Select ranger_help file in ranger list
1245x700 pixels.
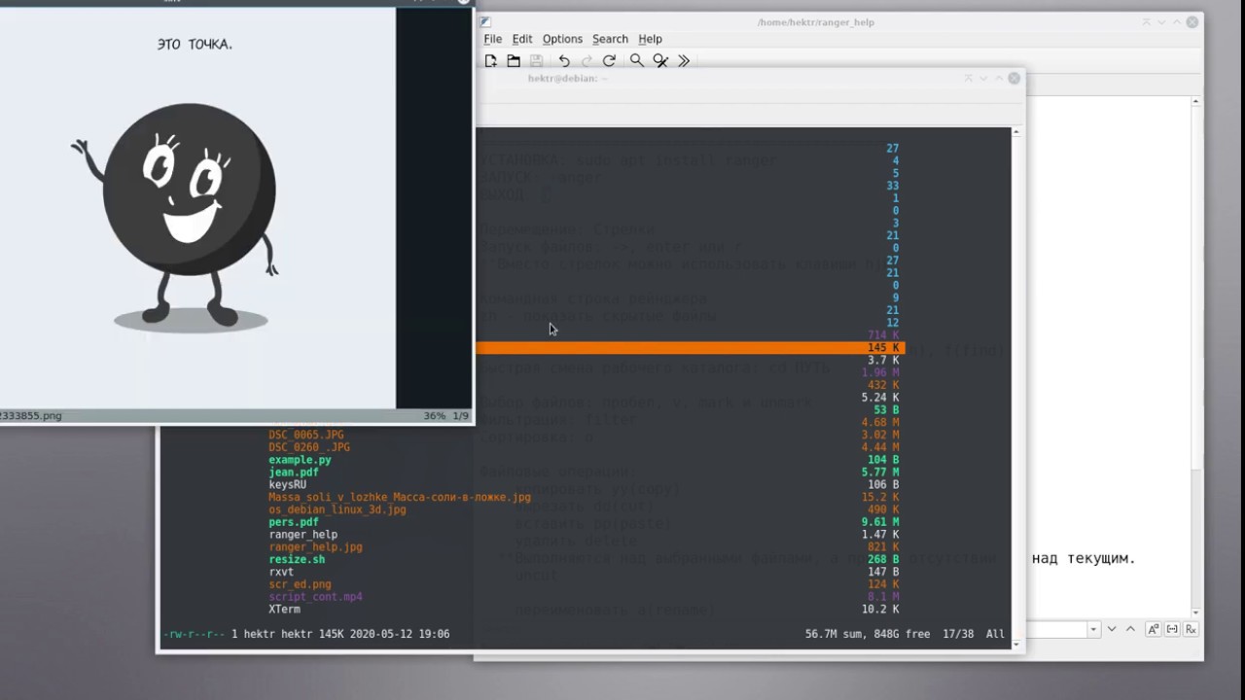click(x=303, y=535)
